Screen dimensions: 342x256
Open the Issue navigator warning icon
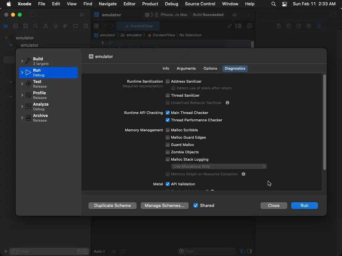tap(45, 26)
